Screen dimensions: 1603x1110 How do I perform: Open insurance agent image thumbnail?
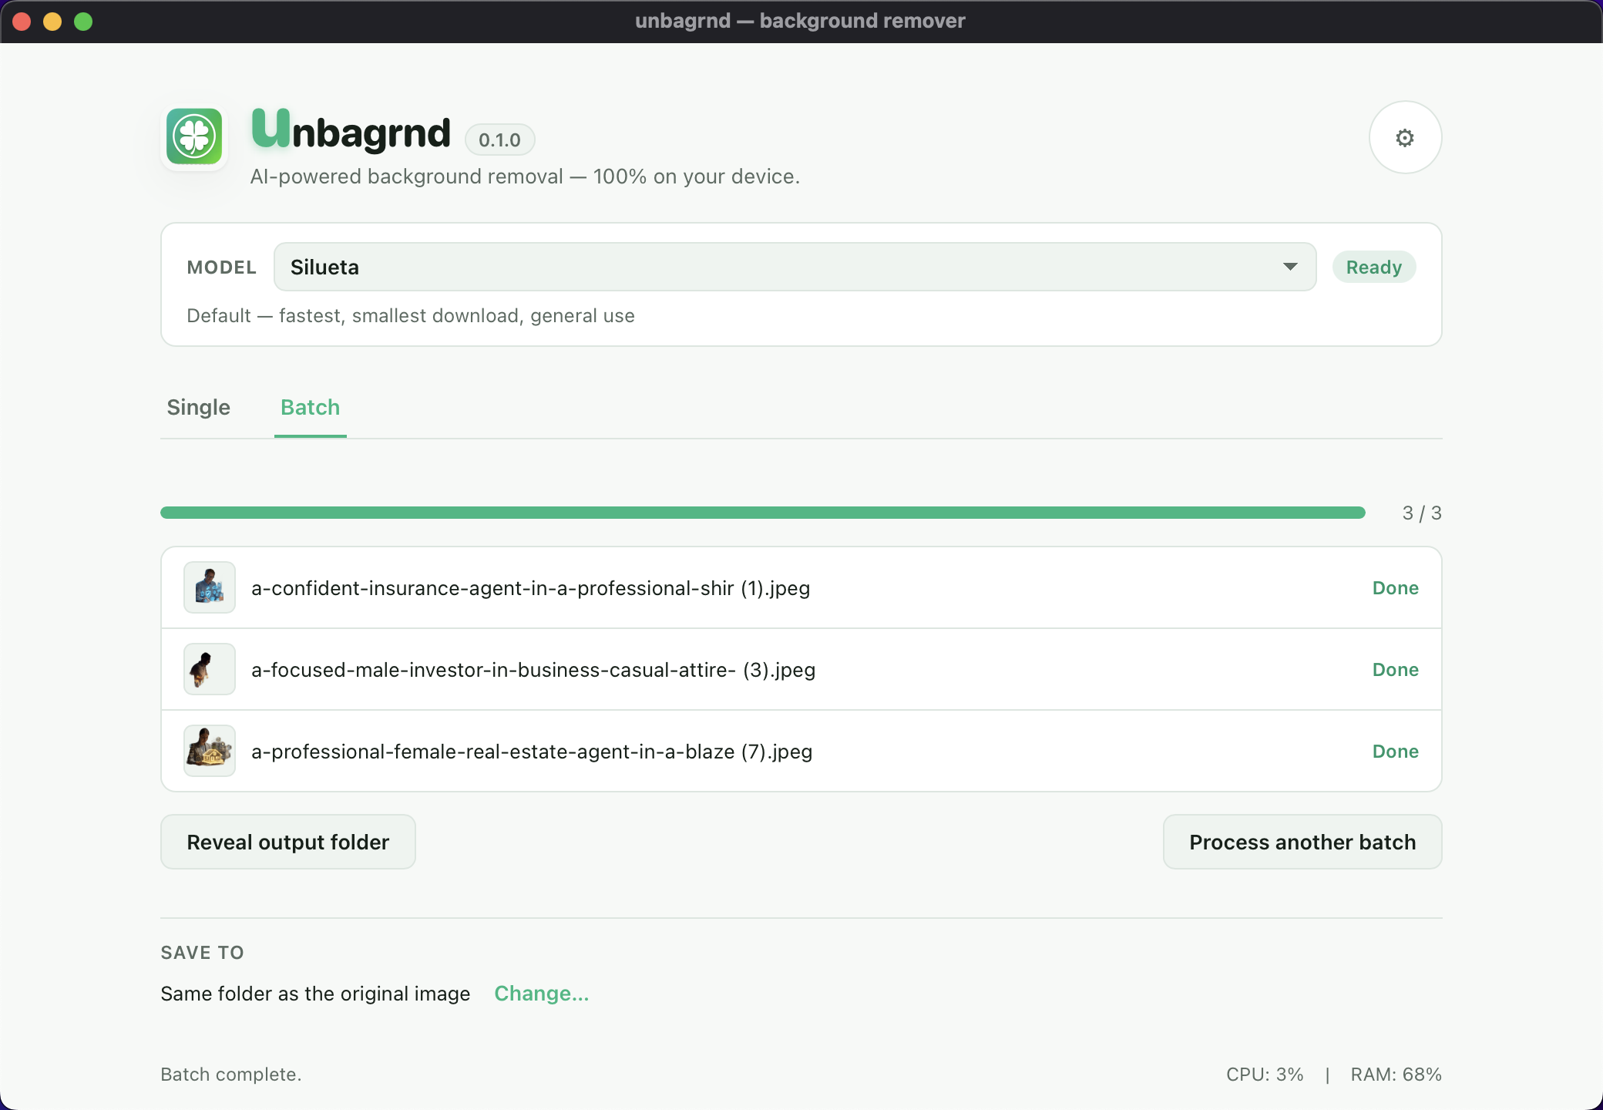210,587
